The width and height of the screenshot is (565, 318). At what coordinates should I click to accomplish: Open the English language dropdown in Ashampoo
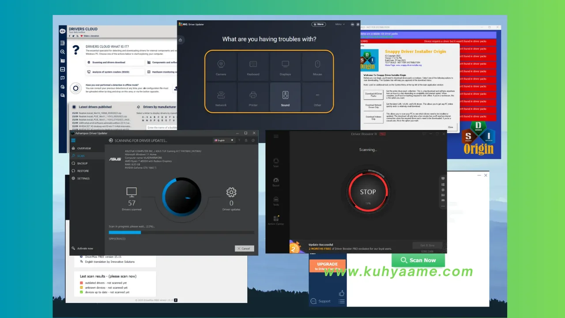pos(224,140)
